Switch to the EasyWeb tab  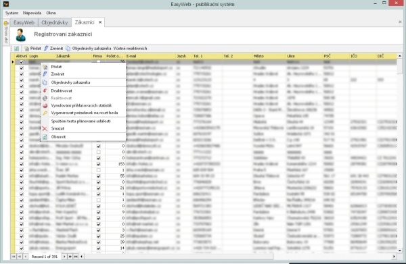click(x=24, y=22)
